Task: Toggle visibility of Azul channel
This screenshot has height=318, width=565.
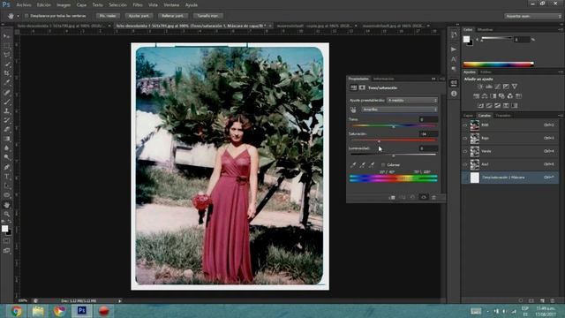Action: tap(465, 164)
